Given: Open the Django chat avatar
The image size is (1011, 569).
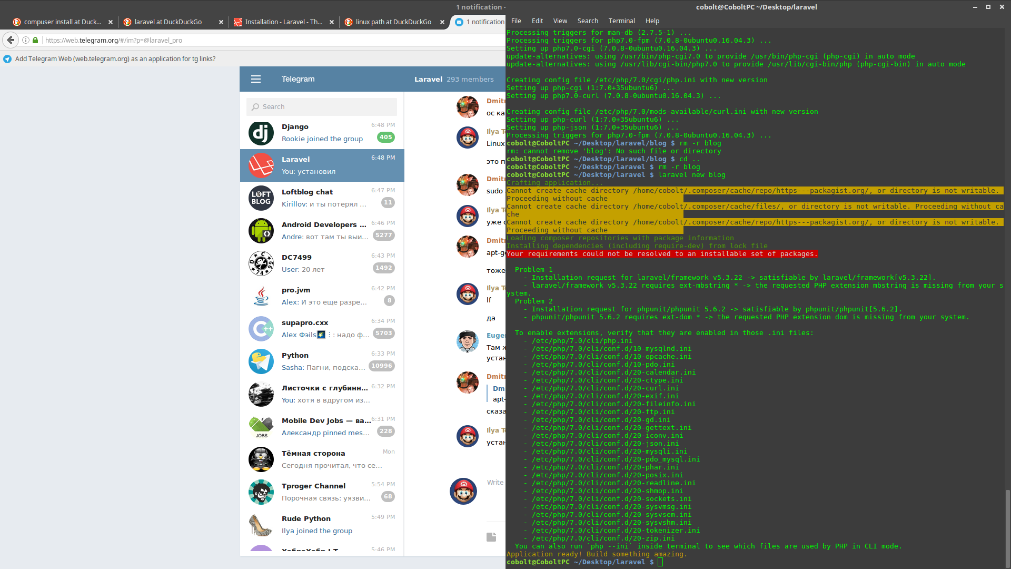Looking at the screenshot, I should coord(261,133).
